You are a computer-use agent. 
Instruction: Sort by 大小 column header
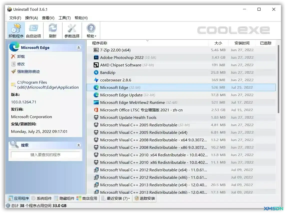[x=218, y=43]
